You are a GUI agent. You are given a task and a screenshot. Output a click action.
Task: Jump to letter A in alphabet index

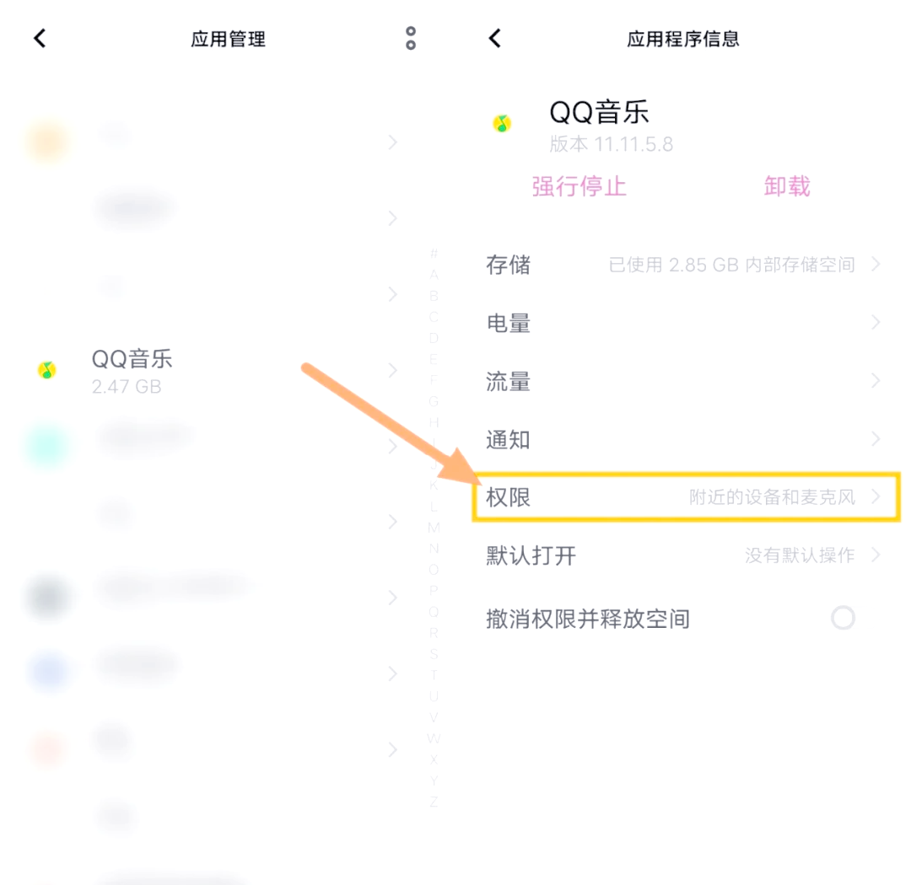point(434,275)
